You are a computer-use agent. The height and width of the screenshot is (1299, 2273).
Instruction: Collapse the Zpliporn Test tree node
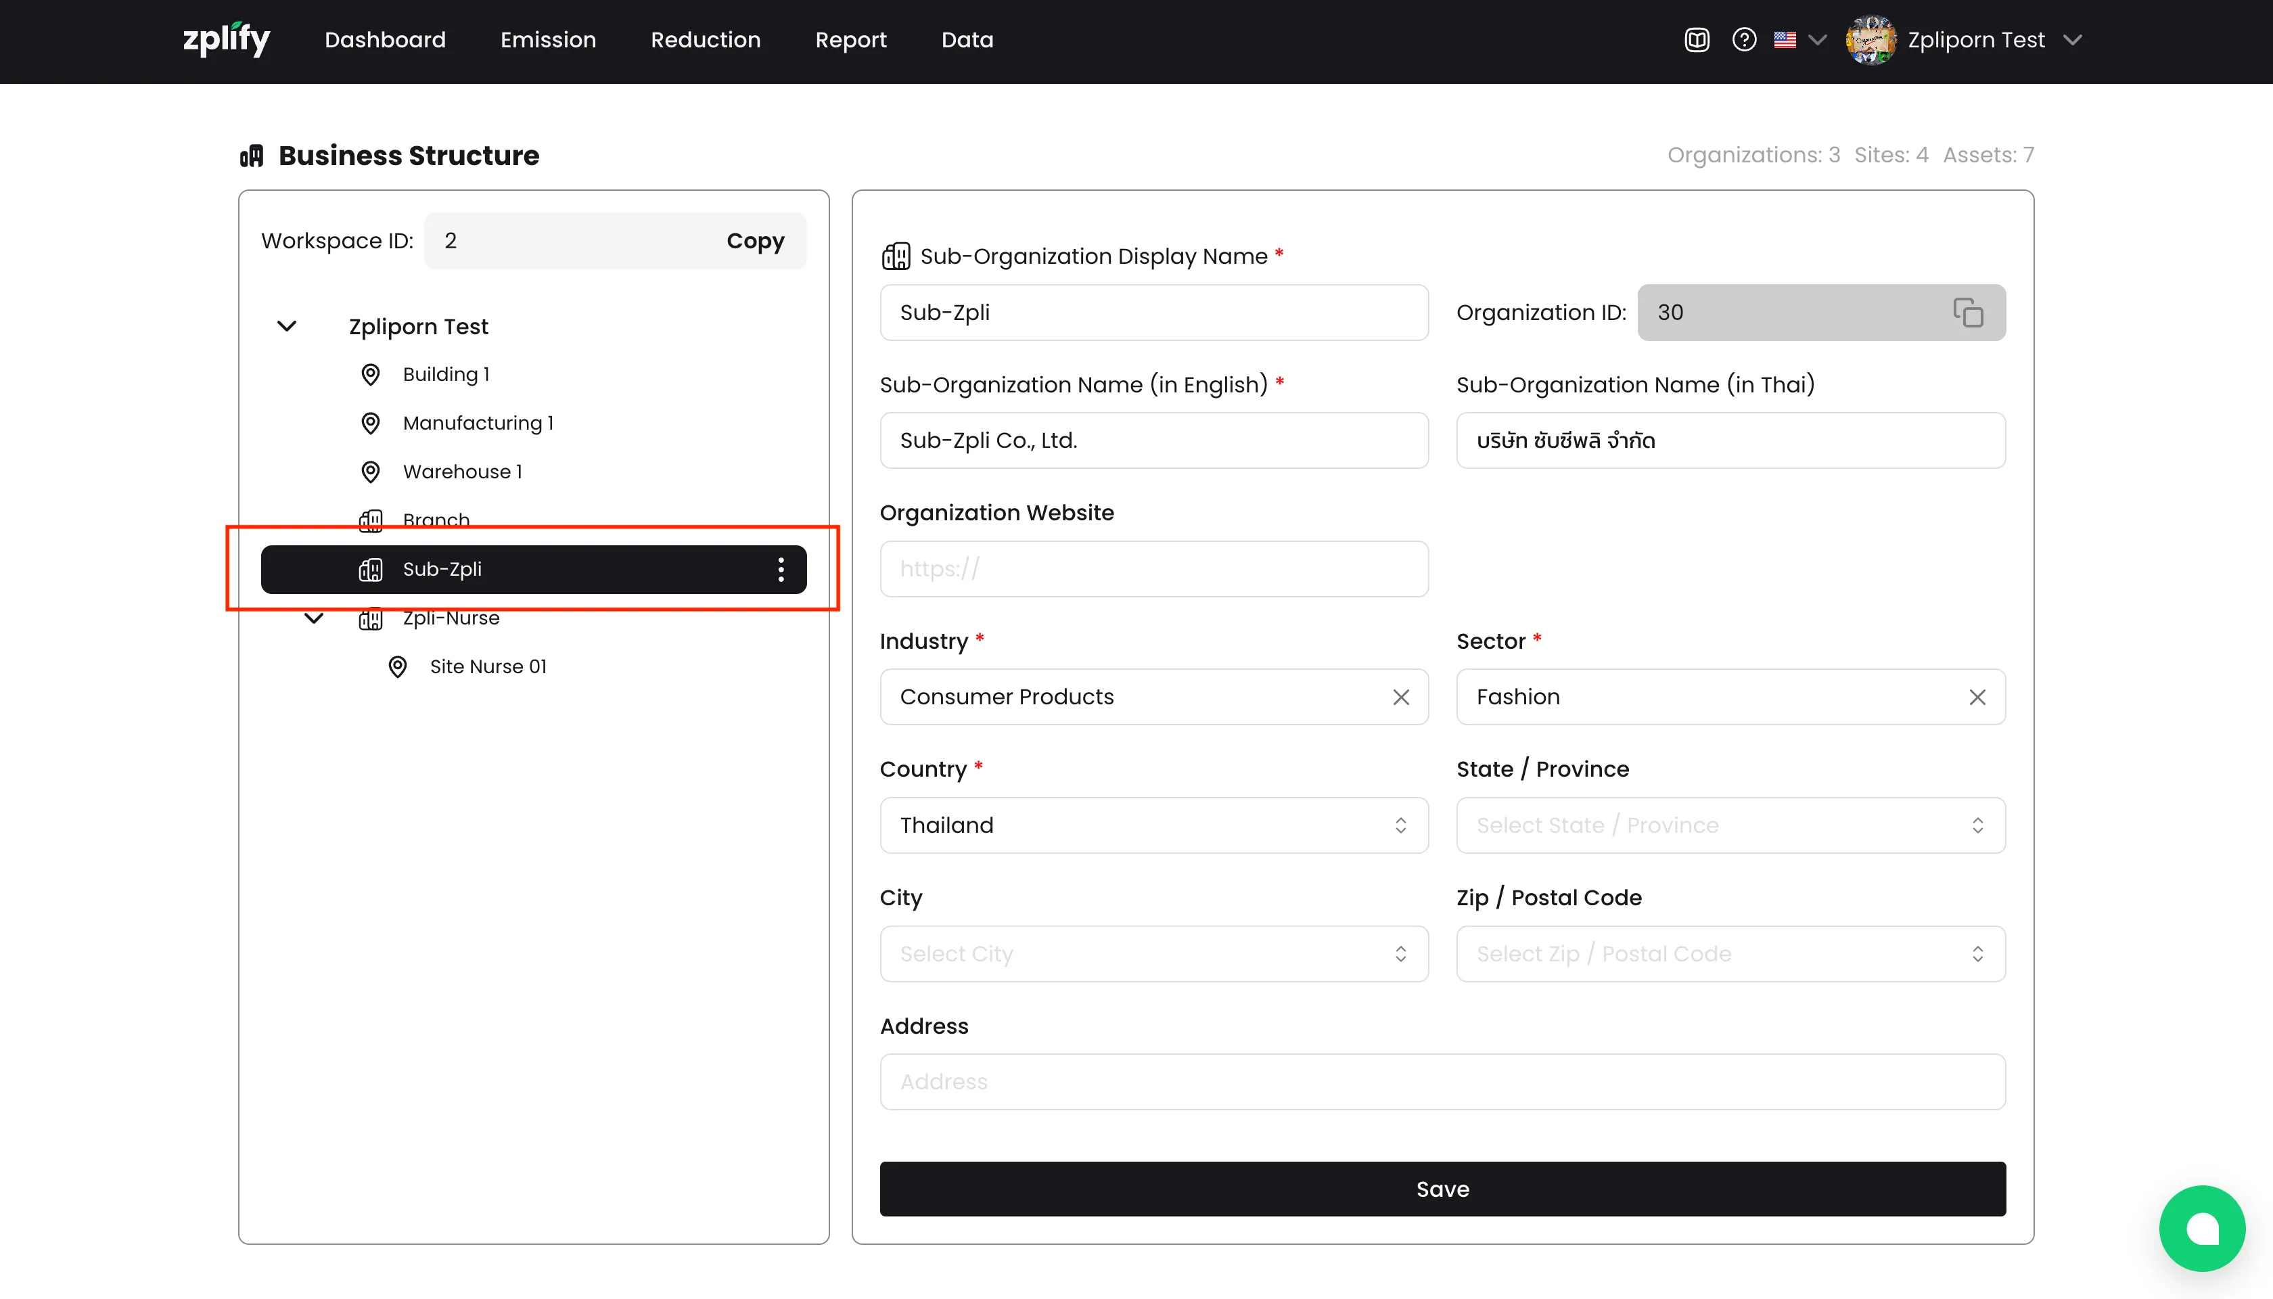[x=286, y=327]
